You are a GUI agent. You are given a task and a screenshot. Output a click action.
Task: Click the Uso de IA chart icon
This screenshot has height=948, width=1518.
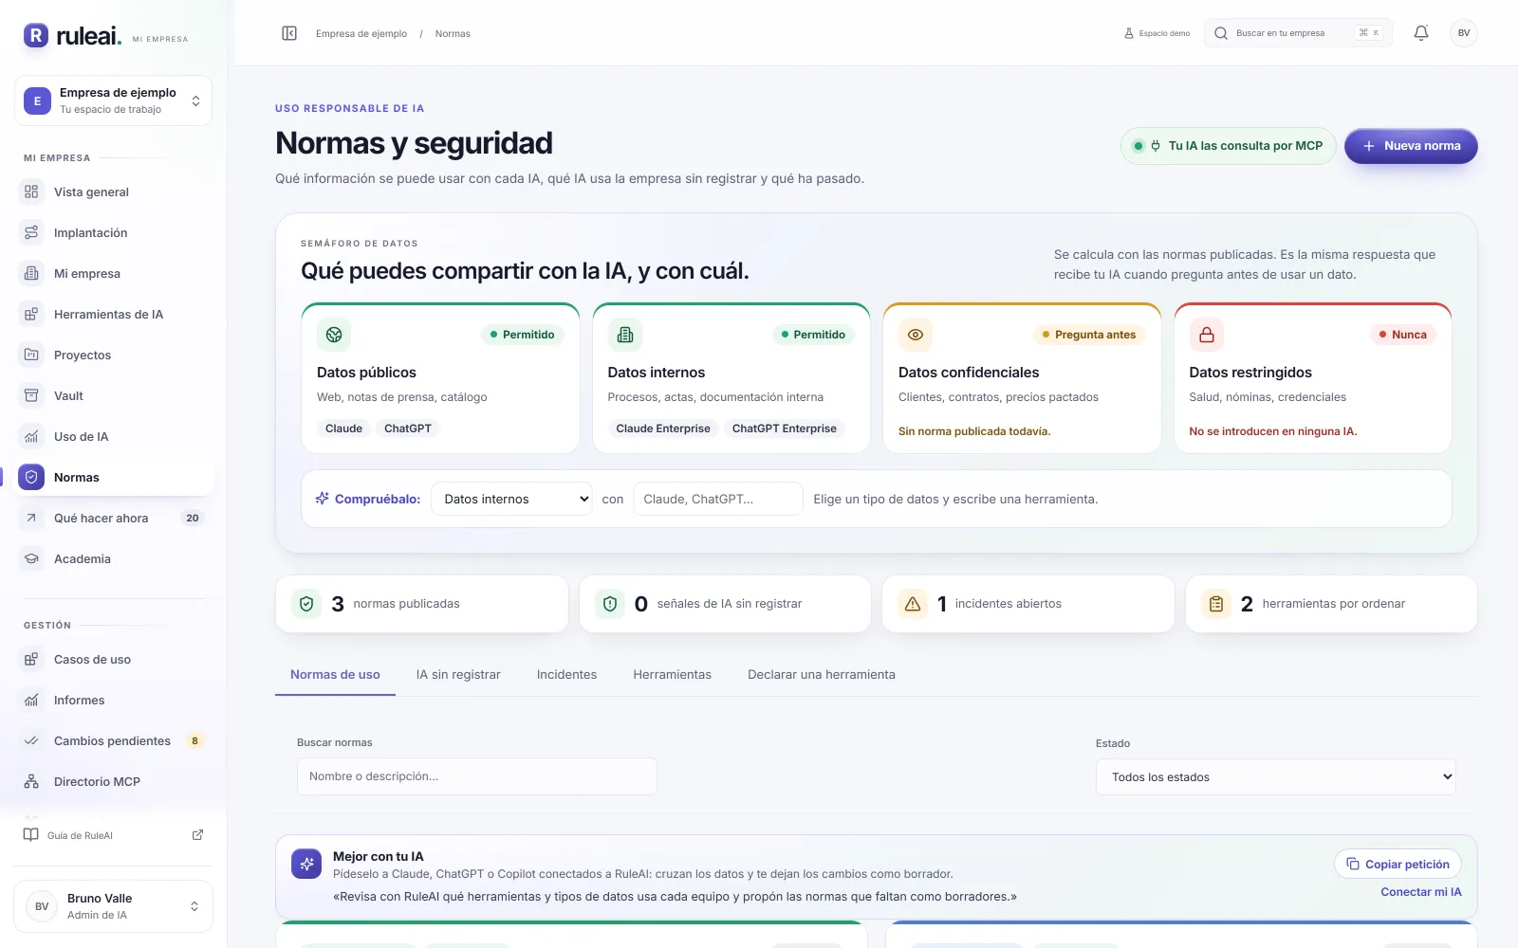pos(31,436)
